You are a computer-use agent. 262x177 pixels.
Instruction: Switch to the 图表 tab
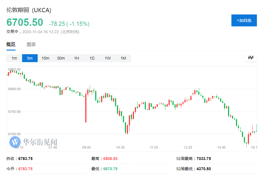coord(31,45)
